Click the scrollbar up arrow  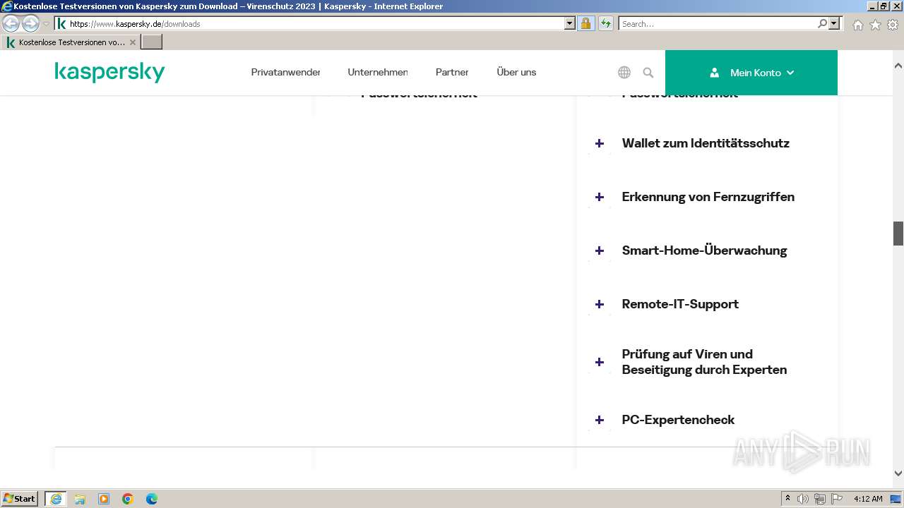click(x=898, y=66)
